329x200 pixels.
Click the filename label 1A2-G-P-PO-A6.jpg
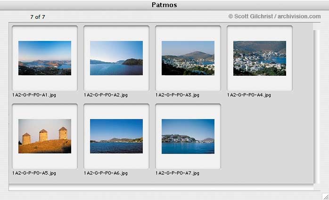[106, 173]
